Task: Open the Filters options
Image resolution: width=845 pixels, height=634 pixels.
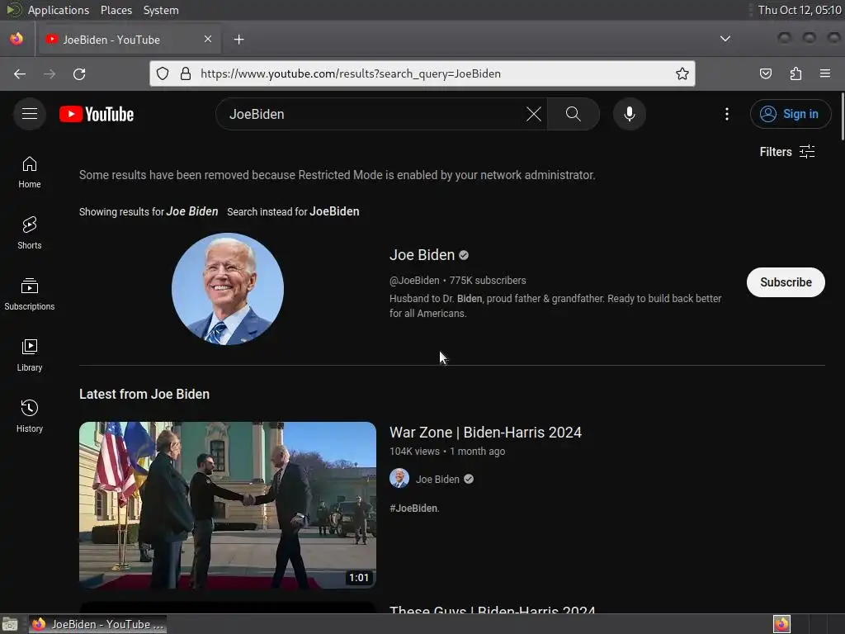Action: pos(786,152)
